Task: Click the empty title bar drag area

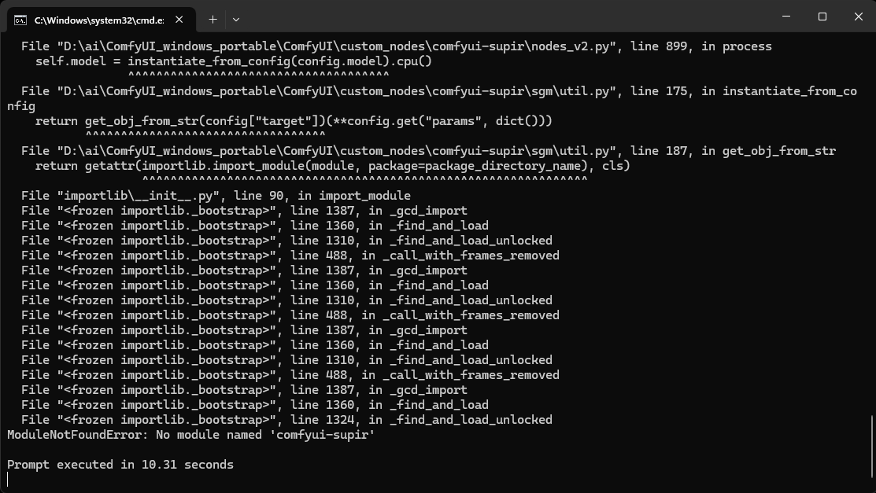Action: (504, 17)
